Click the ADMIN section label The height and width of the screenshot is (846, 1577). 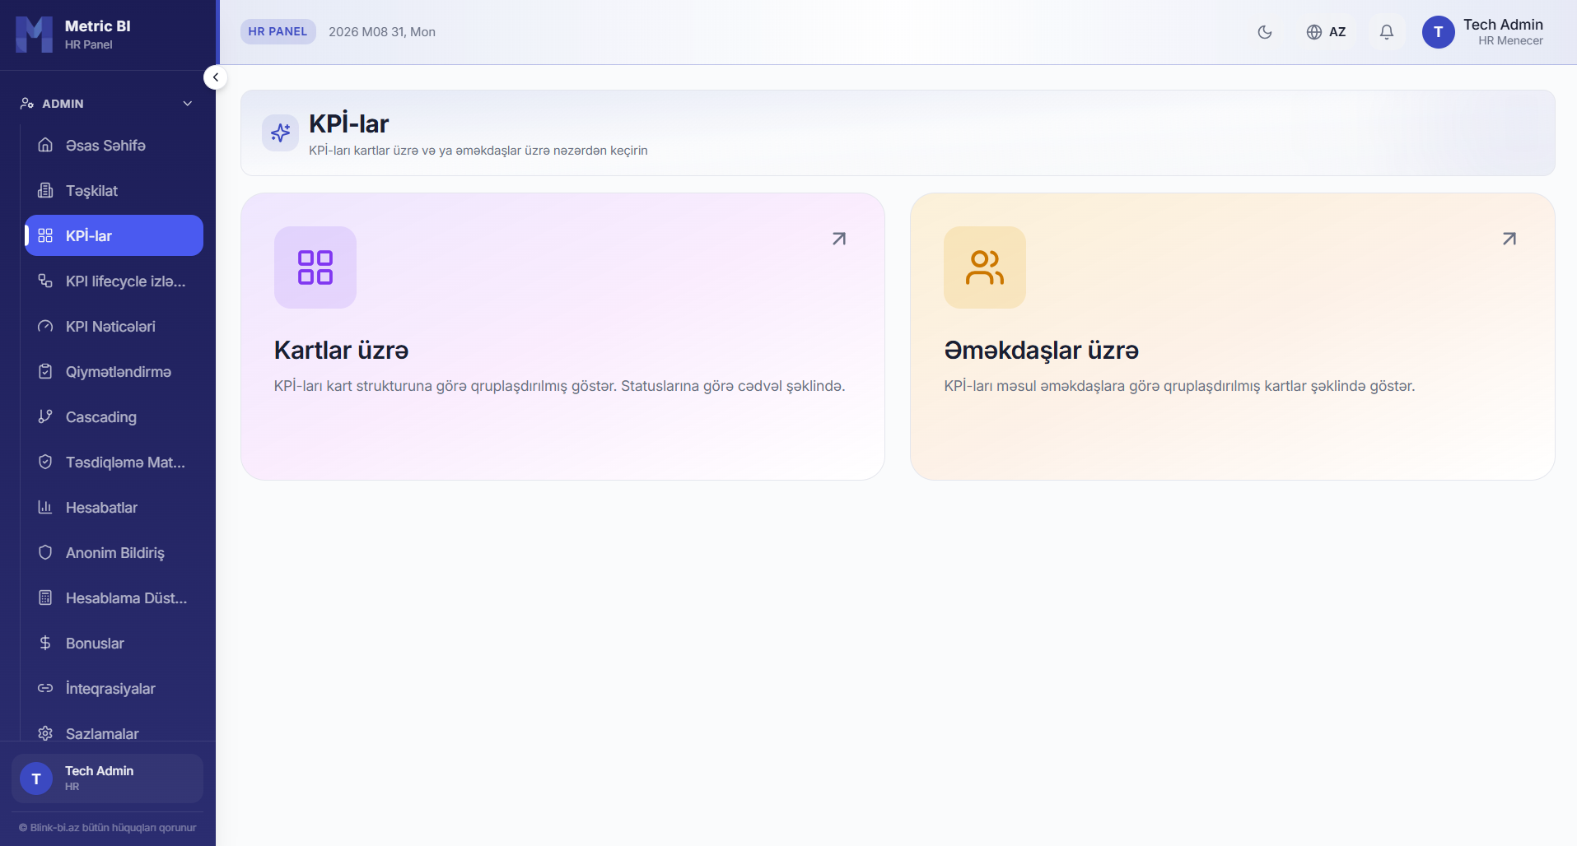[x=63, y=104]
